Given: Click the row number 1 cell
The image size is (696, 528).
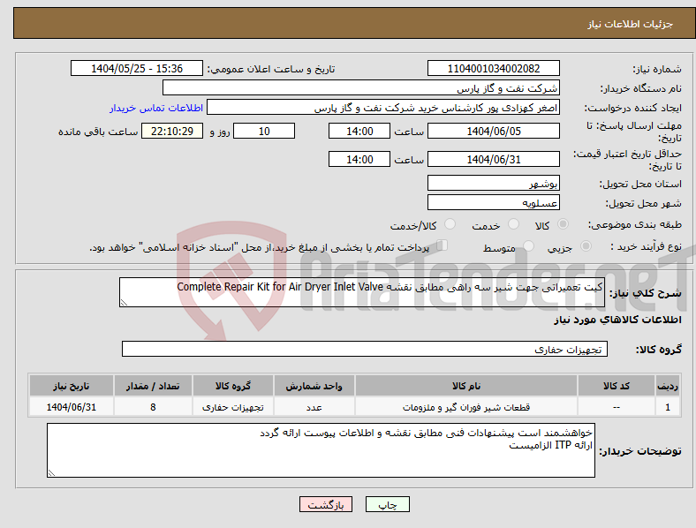Looking at the screenshot, I should [668, 407].
